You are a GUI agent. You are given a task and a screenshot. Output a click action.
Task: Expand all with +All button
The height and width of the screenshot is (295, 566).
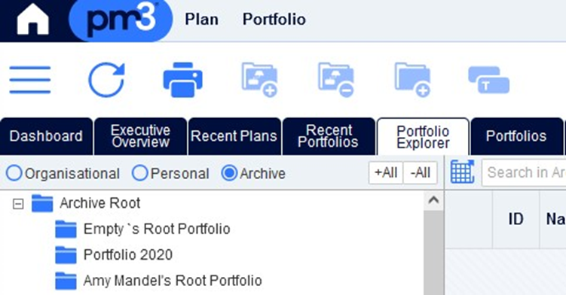(x=386, y=173)
